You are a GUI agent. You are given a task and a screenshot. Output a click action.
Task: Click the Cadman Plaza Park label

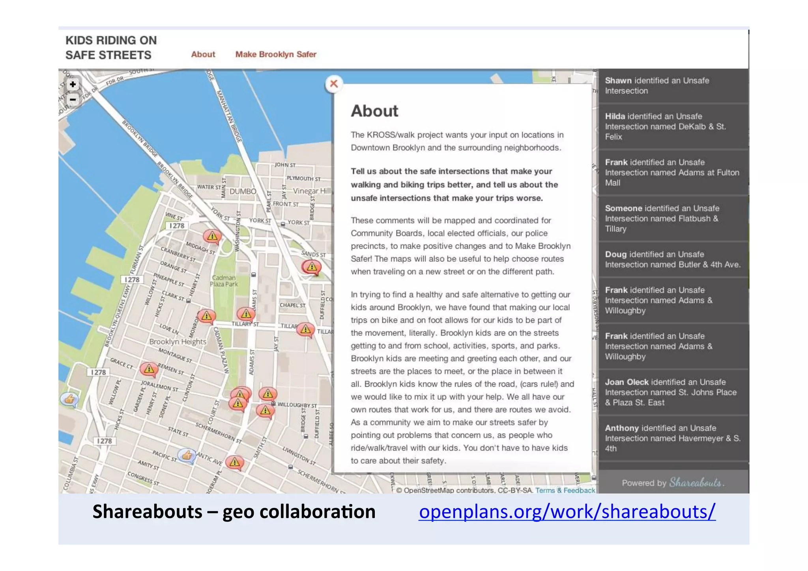[x=224, y=281]
